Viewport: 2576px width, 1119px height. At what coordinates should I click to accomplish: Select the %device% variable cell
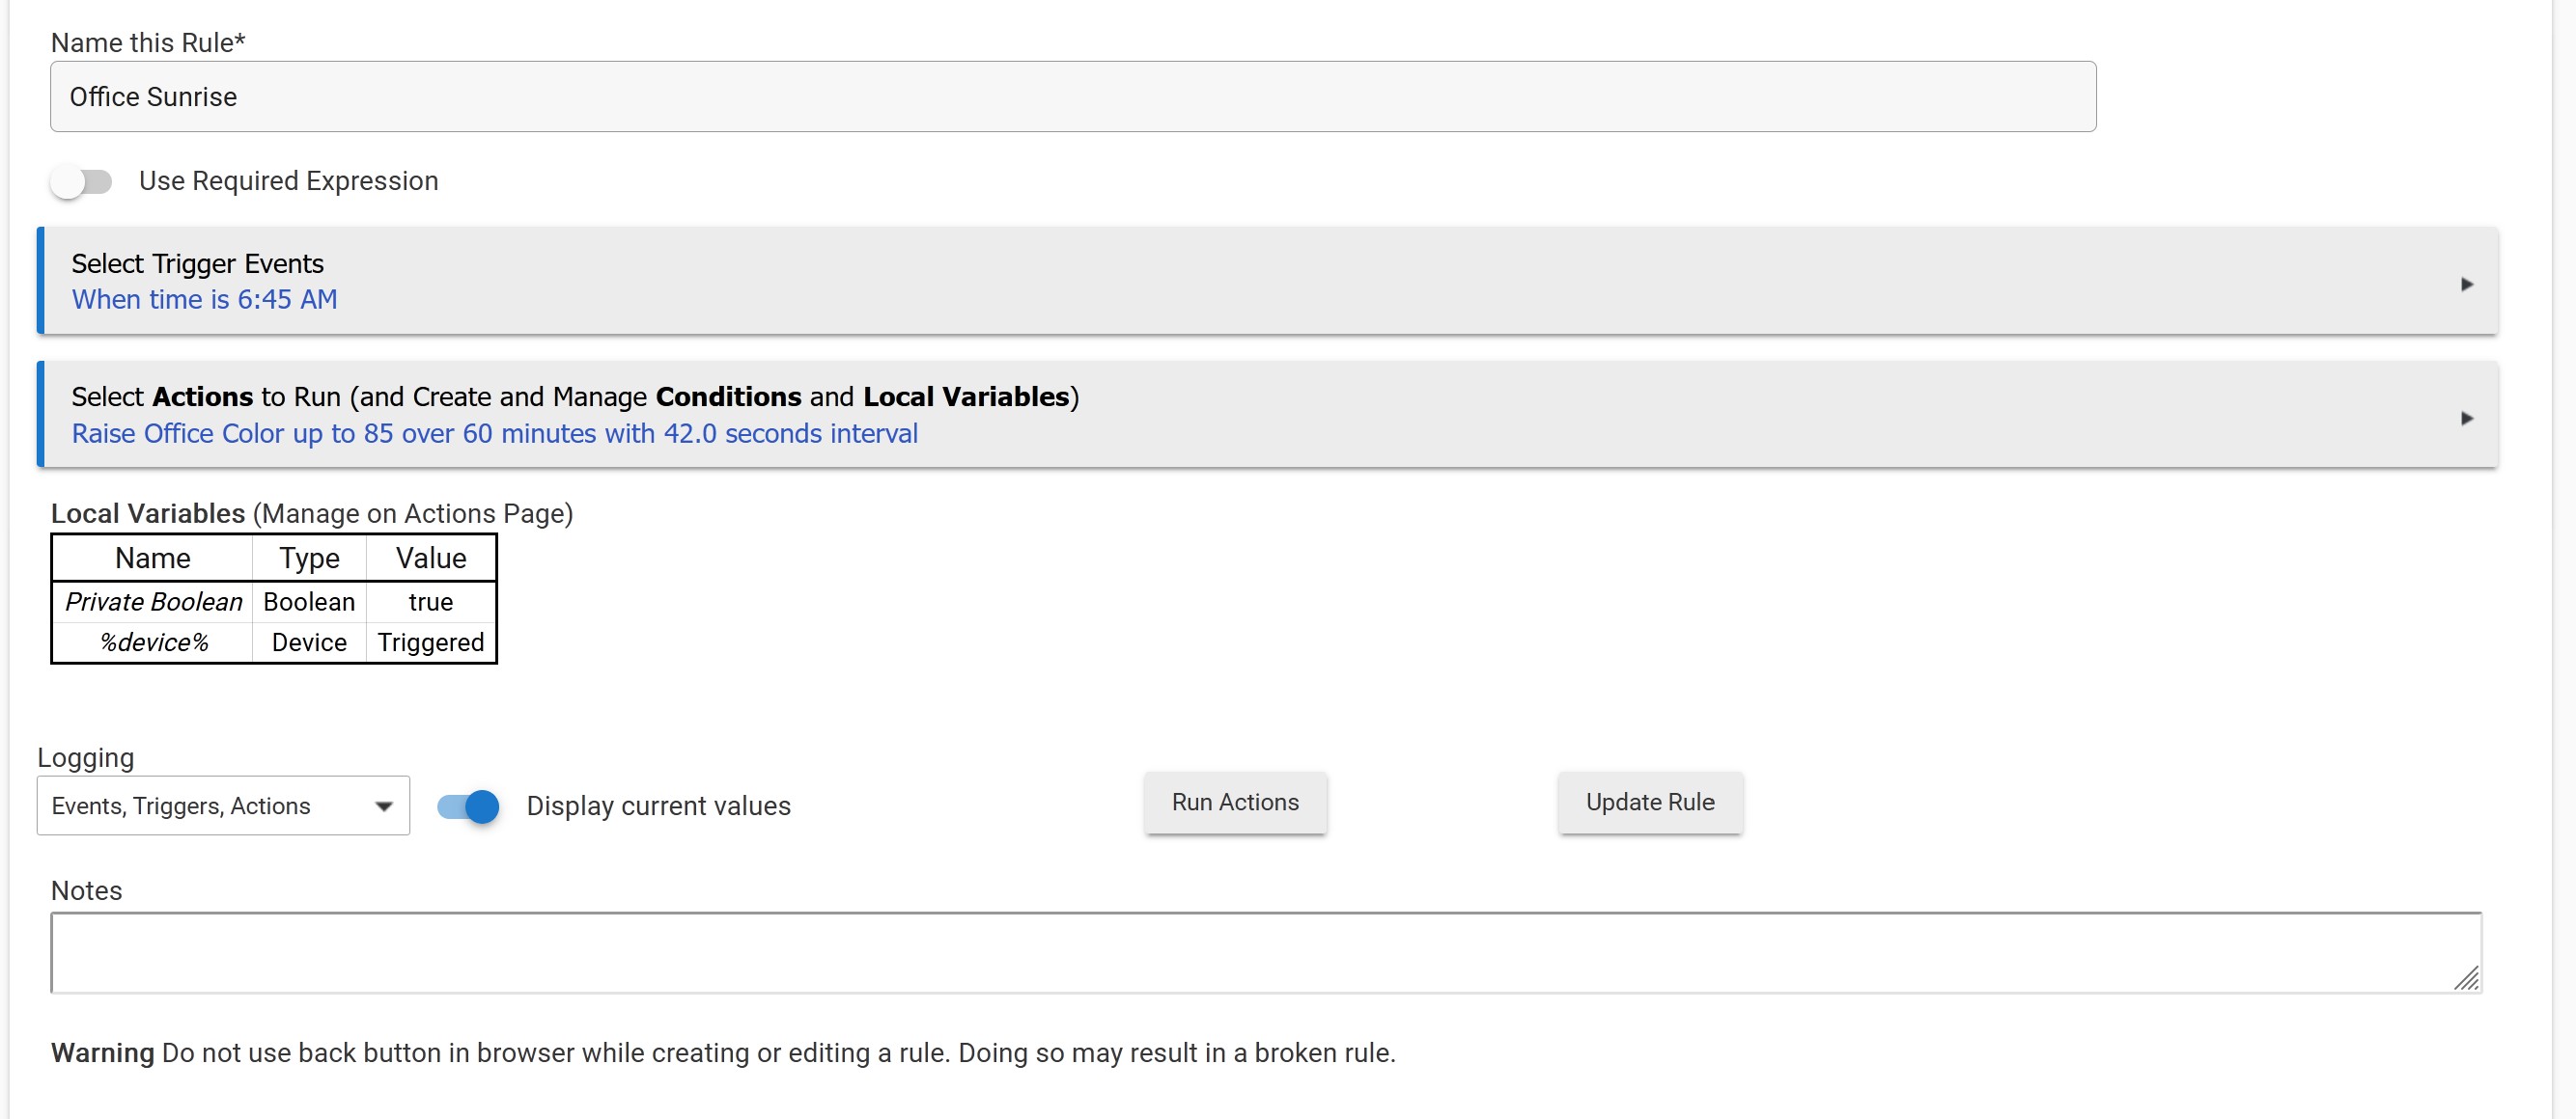coord(153,642)
